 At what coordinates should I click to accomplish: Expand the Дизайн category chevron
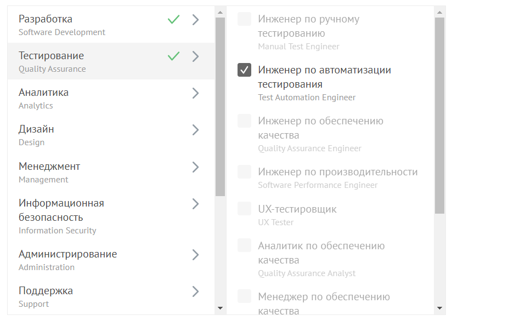[195, 130]
